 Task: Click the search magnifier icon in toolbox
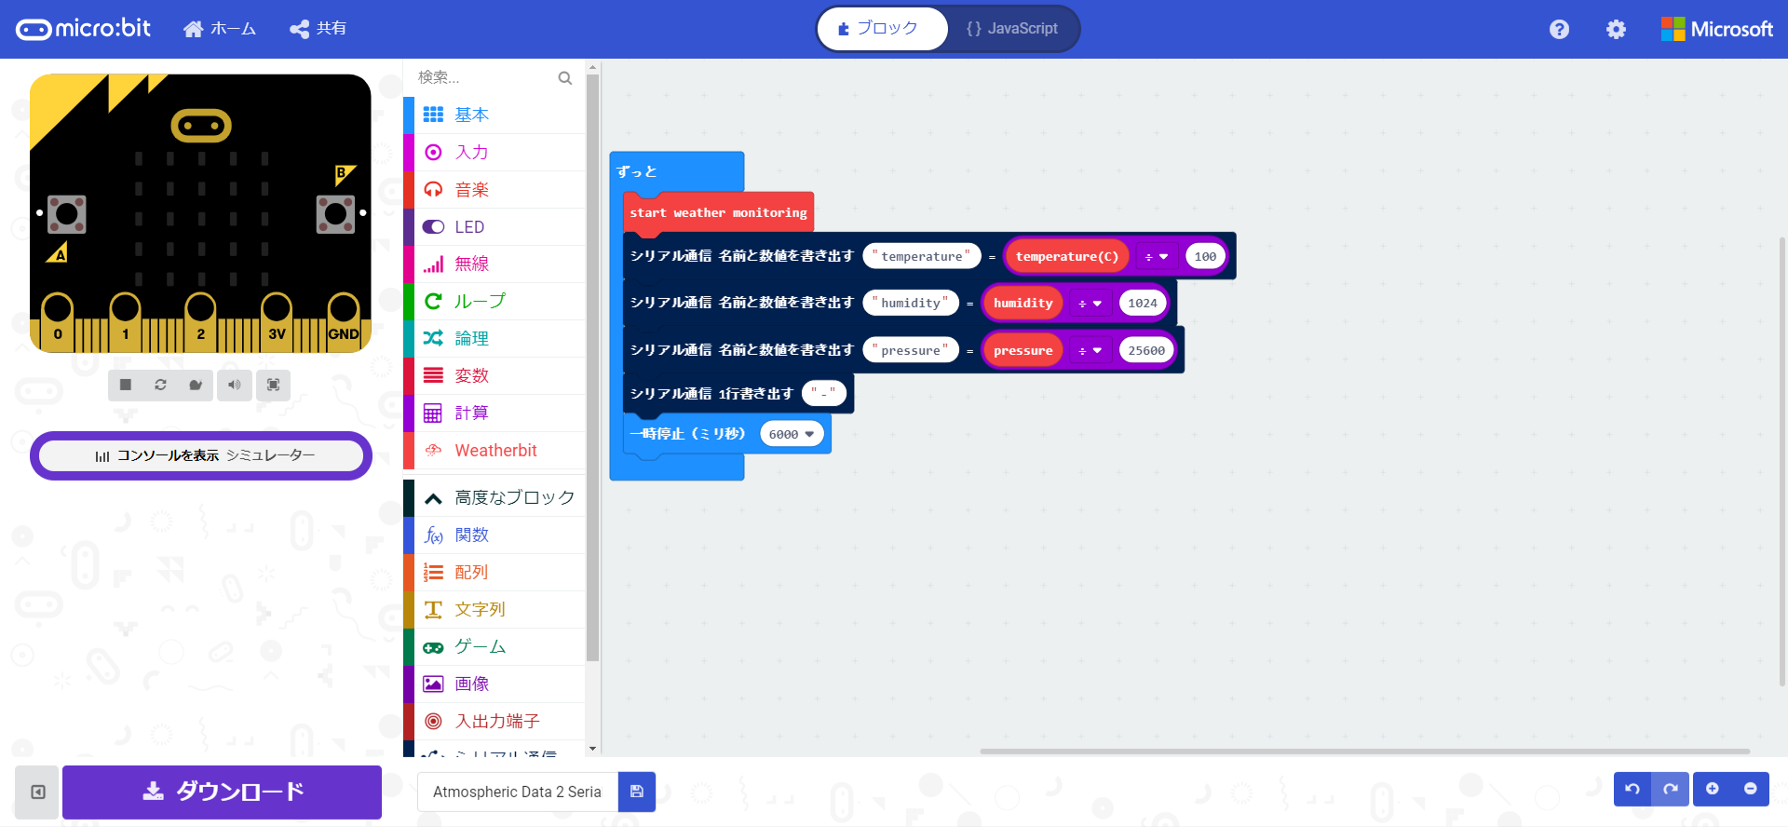click(564, 78)
